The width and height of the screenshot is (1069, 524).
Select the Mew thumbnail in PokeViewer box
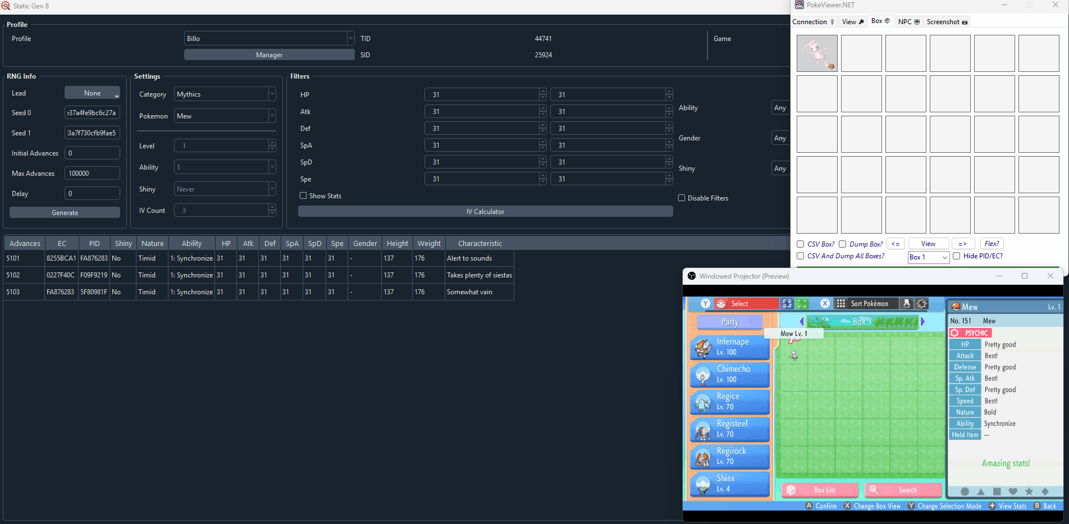[x=817, y=53]
